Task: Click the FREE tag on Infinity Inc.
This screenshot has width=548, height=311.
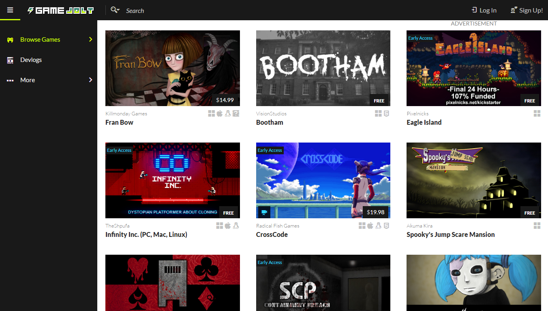Action: (229, 213)
